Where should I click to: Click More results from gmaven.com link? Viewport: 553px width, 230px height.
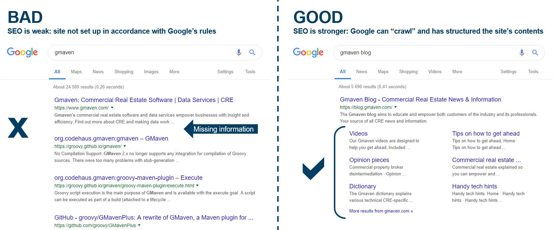(381, 211)
